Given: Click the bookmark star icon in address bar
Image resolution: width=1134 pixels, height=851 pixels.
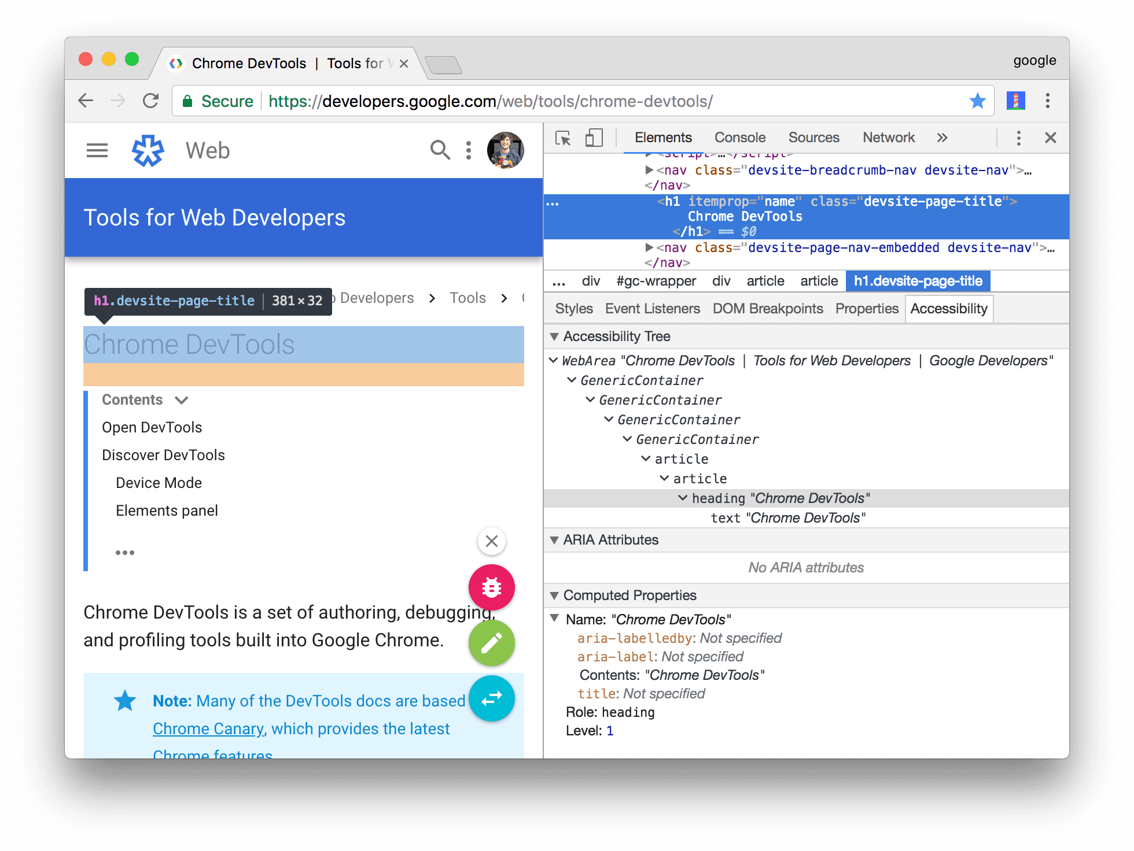Looking at the screenshot, I should [x=977, y=101].
